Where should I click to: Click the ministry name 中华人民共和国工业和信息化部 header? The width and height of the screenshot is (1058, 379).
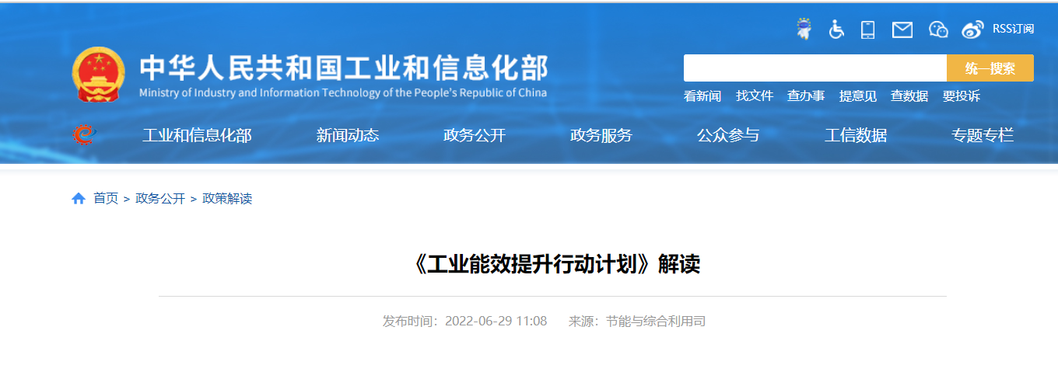[x=343, y=68]
